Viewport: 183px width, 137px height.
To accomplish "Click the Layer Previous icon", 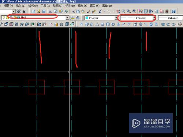I will (x=78, y=18).
